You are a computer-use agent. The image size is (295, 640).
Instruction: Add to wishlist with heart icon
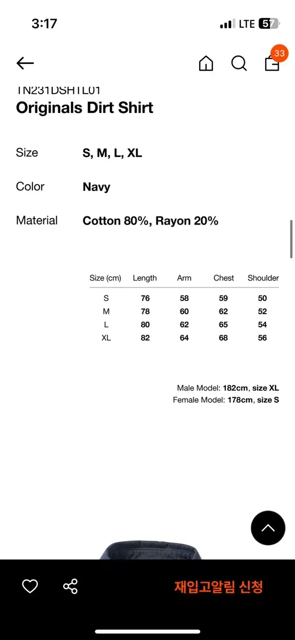pyautogui.click(x=30, y=587)
